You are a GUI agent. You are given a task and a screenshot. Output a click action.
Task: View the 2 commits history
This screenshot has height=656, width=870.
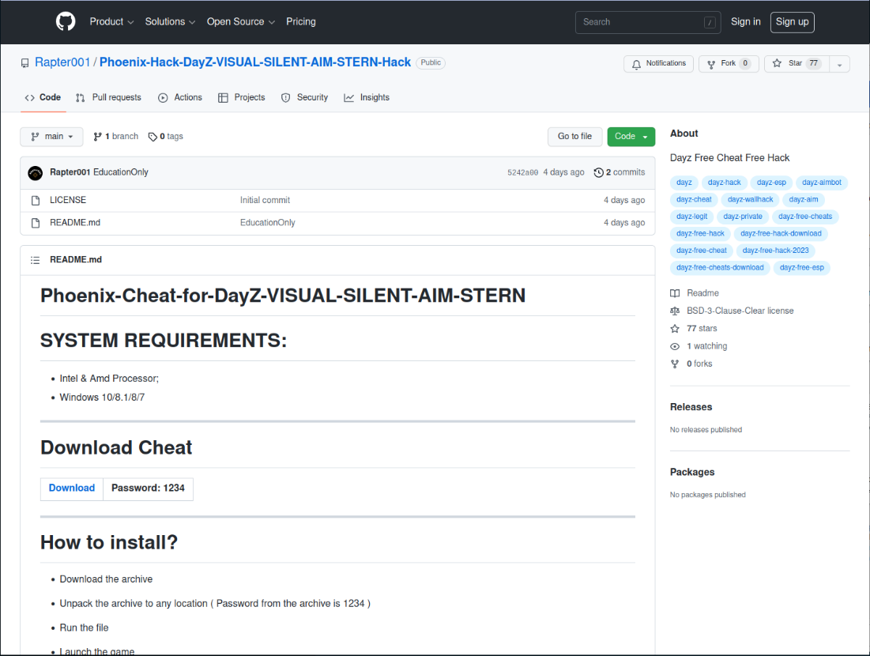point(620,172)
